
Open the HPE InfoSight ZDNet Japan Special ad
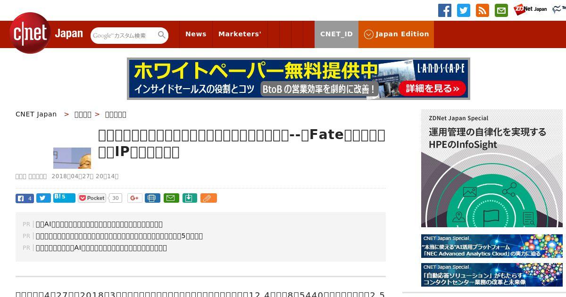pyautogui.click(x=492, y=169)
